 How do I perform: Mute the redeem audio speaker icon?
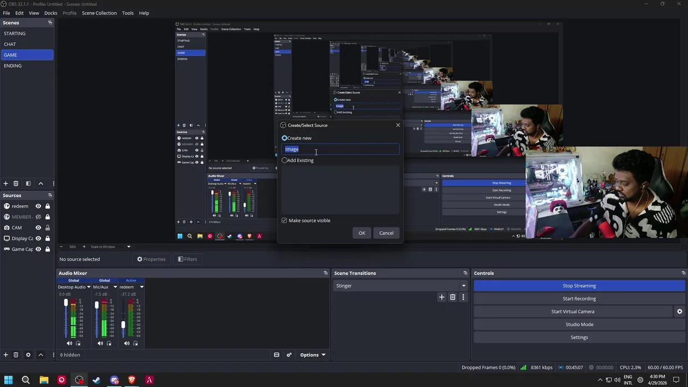(127, 343)
